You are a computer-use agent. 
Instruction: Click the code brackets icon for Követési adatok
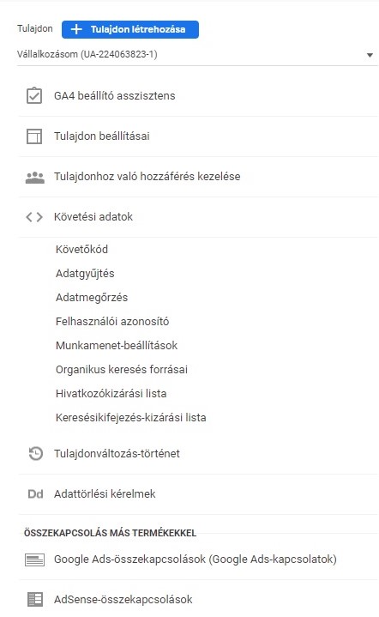point(34,217)
